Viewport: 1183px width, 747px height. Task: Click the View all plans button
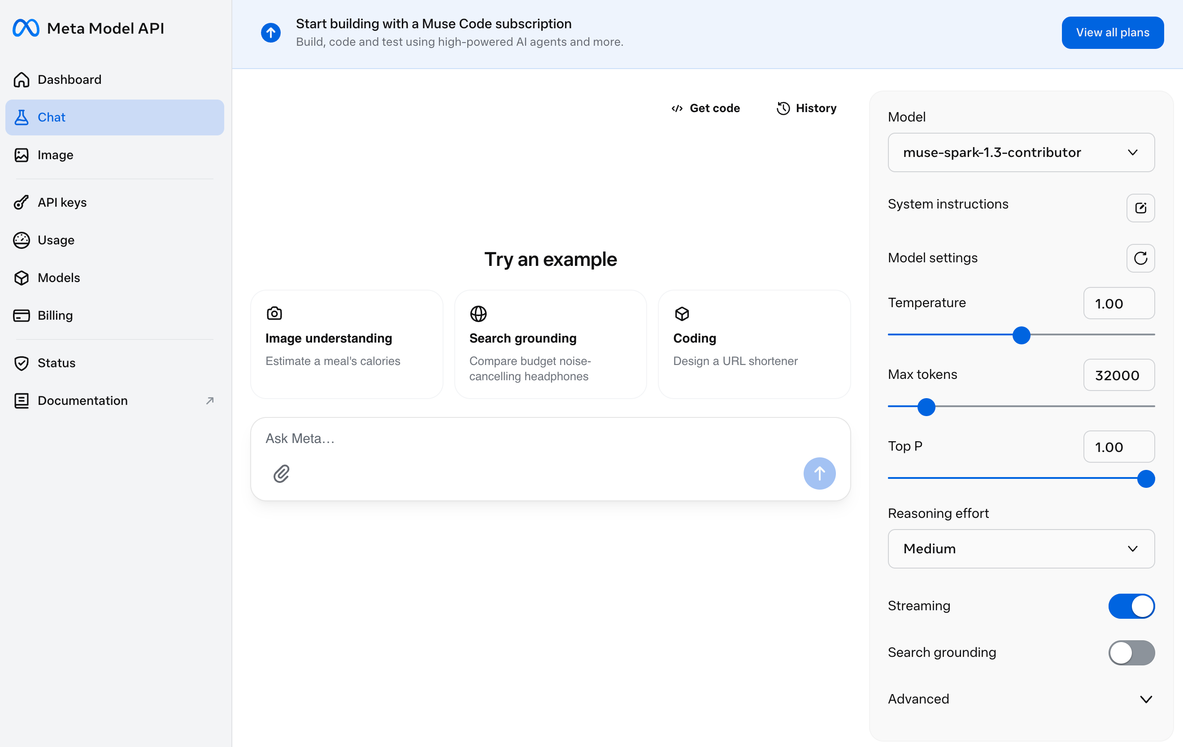1112,33
